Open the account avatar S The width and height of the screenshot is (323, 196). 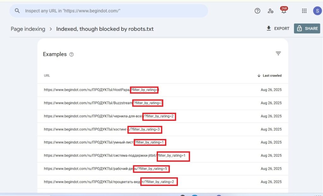click(317, 11)
